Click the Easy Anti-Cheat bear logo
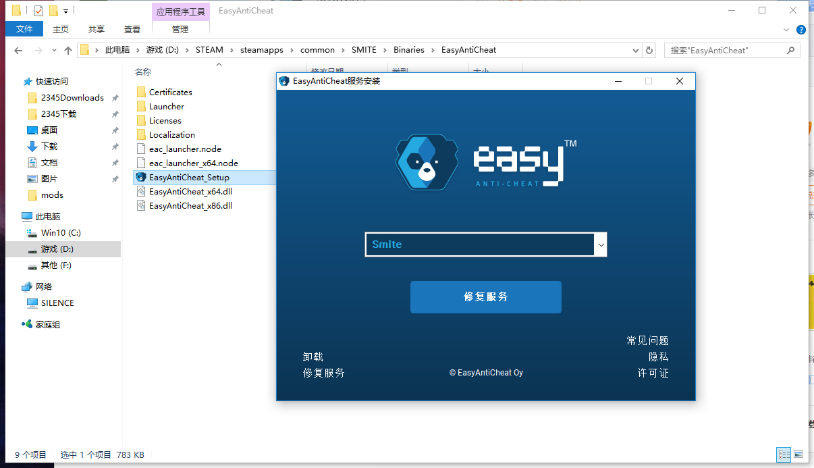The height and width of the screenshot is (468, 814). click(427, 162)
